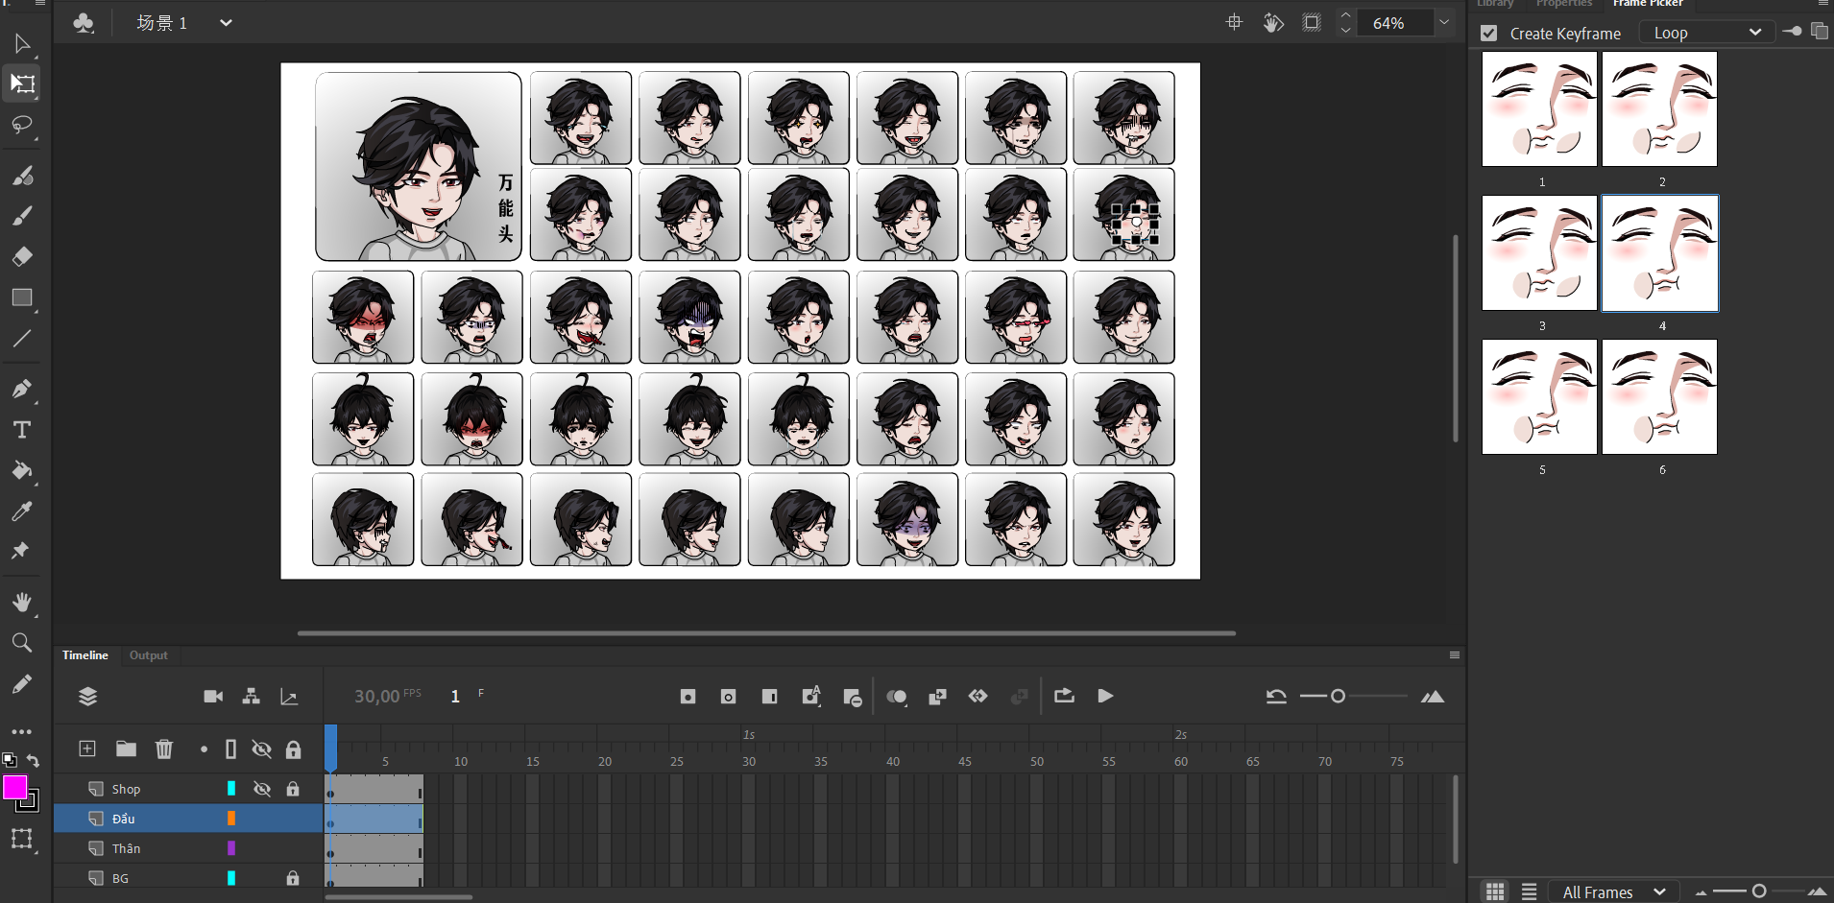Screen dimensions: 1834x903
Task: Select the Eyedropper tool
Action: tap(22, 511)
